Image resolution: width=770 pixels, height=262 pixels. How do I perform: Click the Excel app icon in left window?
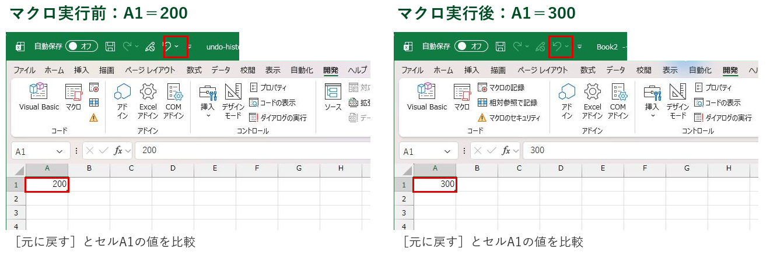20,46
